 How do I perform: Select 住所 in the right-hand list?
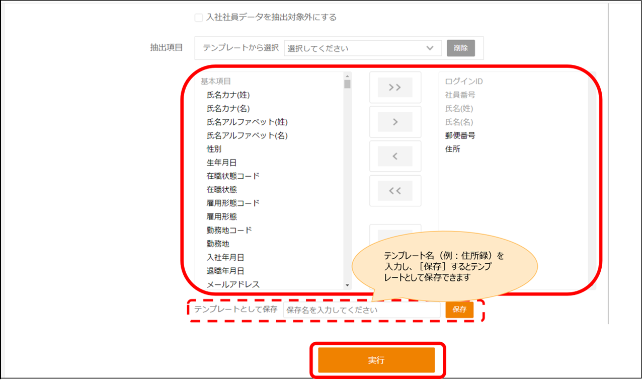(452, 149)
